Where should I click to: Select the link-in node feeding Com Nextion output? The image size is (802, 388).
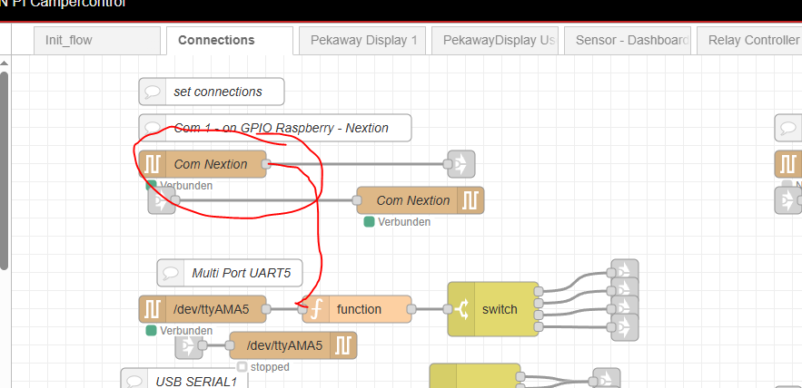(162, 200)
